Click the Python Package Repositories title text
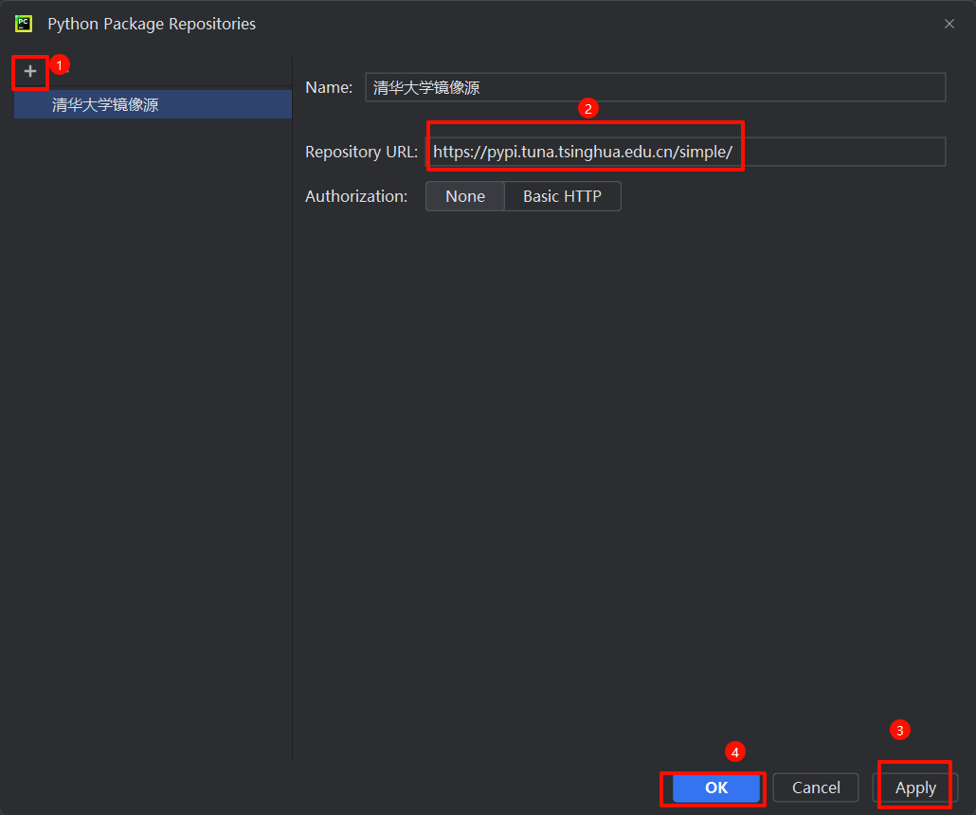Image resolution: width=976 pixels, height=815 pixels. pos(152,24)
